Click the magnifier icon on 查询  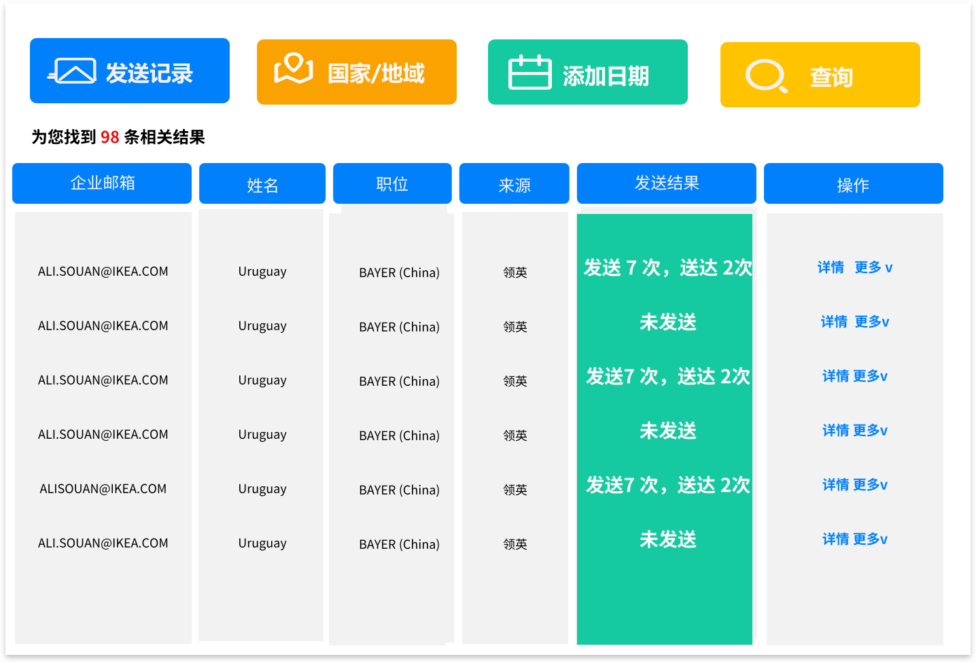click(767, 75)
